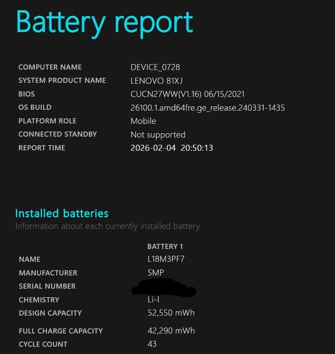Click the computer name value DEVICE_0728

pyautogui.click(x=155, y=67)
